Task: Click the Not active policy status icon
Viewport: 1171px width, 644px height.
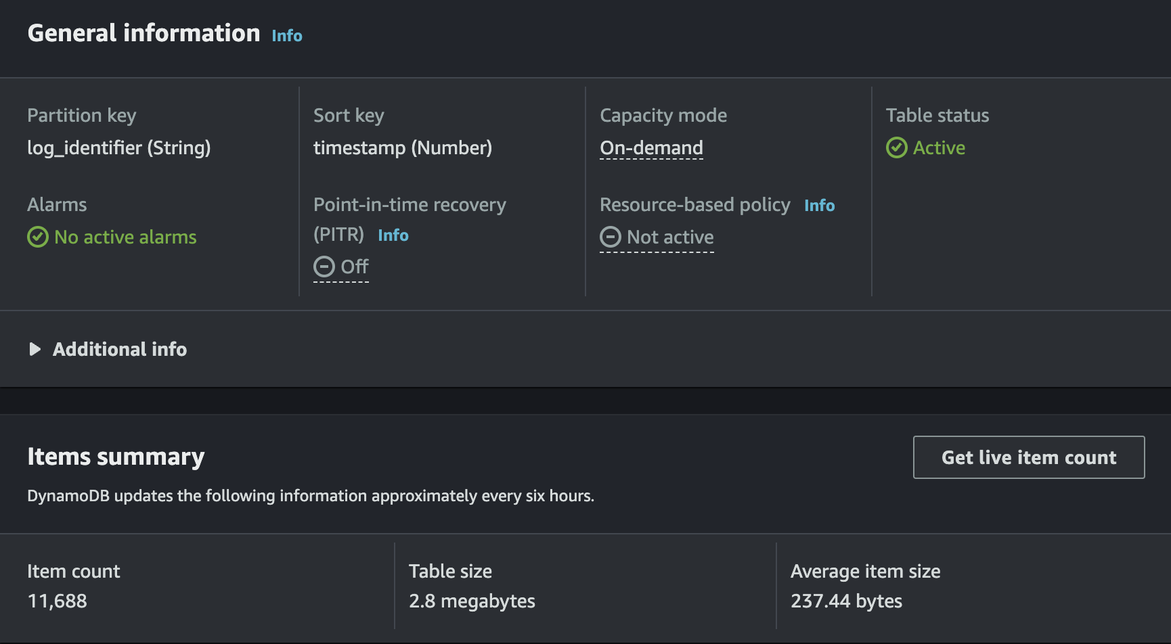Action: (611, 237)
